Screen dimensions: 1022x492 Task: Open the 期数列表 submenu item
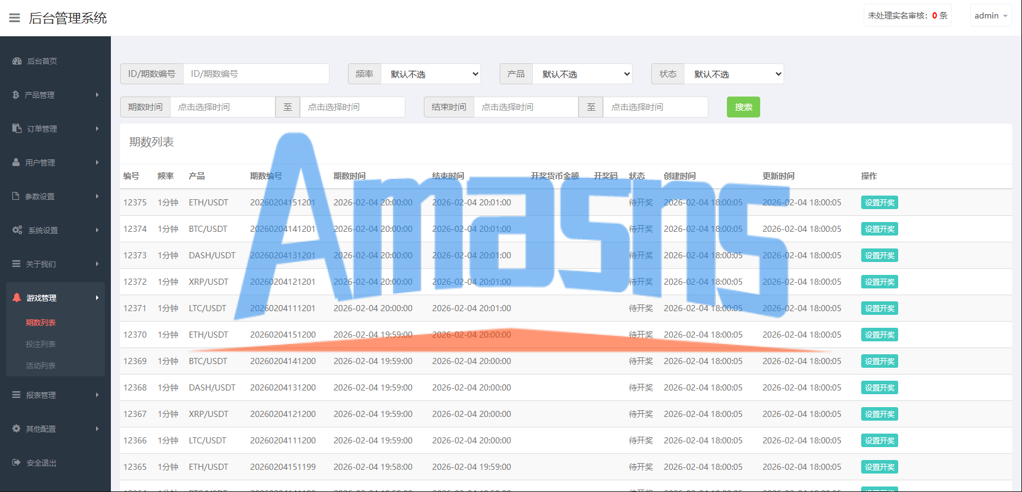click(x=41, y=322)
